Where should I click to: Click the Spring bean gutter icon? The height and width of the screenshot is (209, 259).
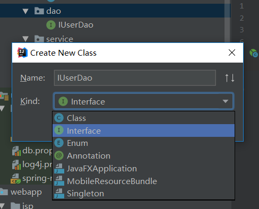(254, 53)
